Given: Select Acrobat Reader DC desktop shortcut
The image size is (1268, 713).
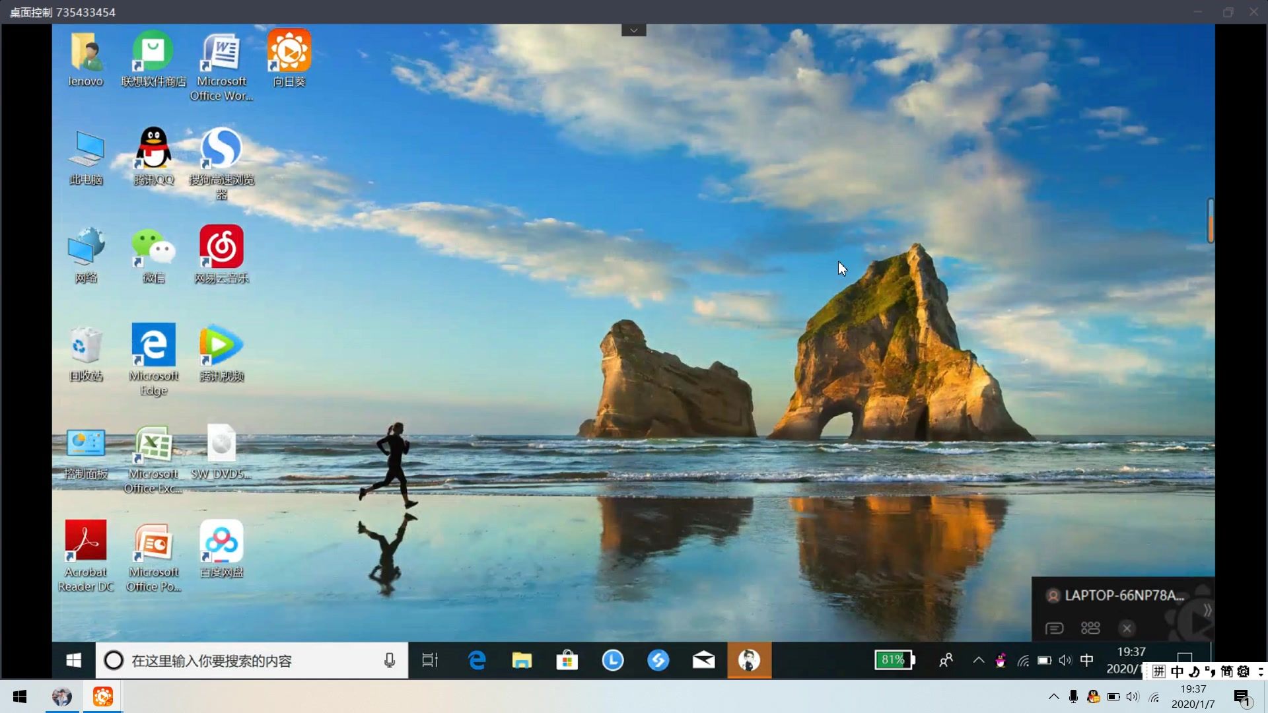Looking at the screenshot, I should pyautogui.click(x=86, y=557).
